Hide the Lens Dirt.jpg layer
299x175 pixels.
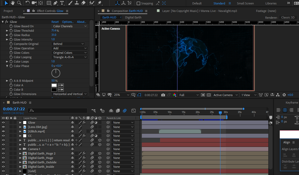point(3,127)
